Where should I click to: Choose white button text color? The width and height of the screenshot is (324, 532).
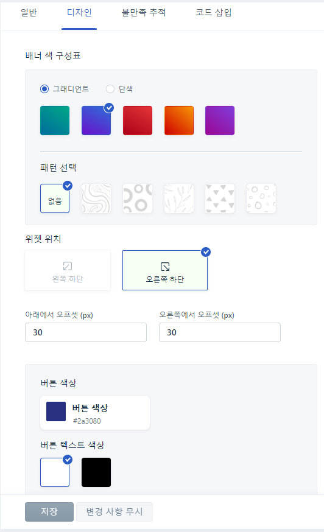55,472
